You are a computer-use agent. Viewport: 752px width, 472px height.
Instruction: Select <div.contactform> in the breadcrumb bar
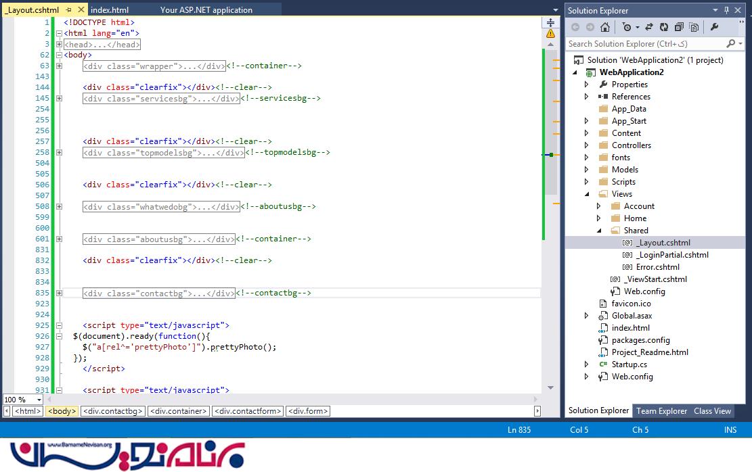pos(247,411)
